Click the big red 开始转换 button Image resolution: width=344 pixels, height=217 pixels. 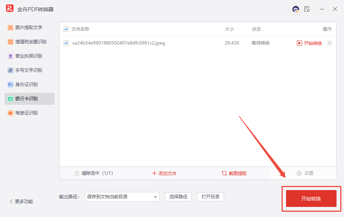(311, 199)
